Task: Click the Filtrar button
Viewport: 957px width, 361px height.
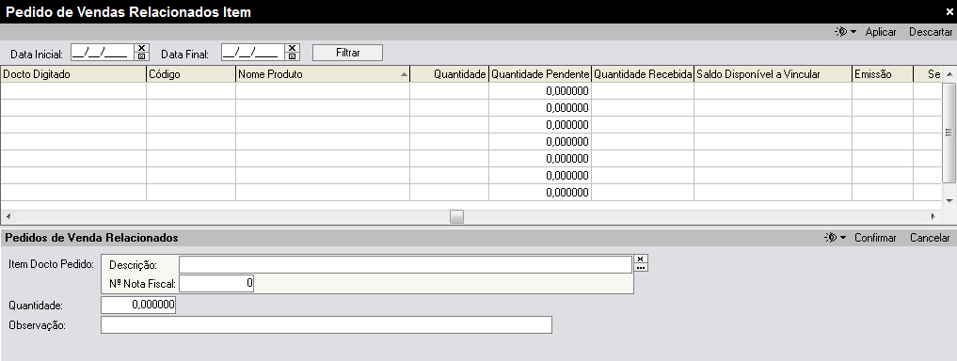Action: 348,53
